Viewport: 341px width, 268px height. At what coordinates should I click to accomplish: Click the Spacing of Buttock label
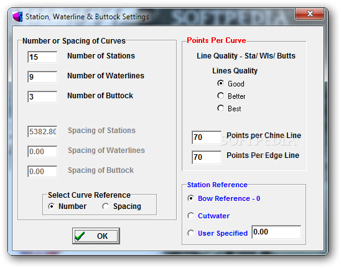[101, 170]
